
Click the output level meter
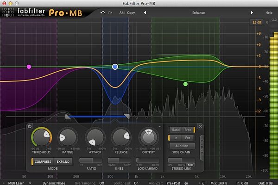pyautogui.click(x=273, y=105)
